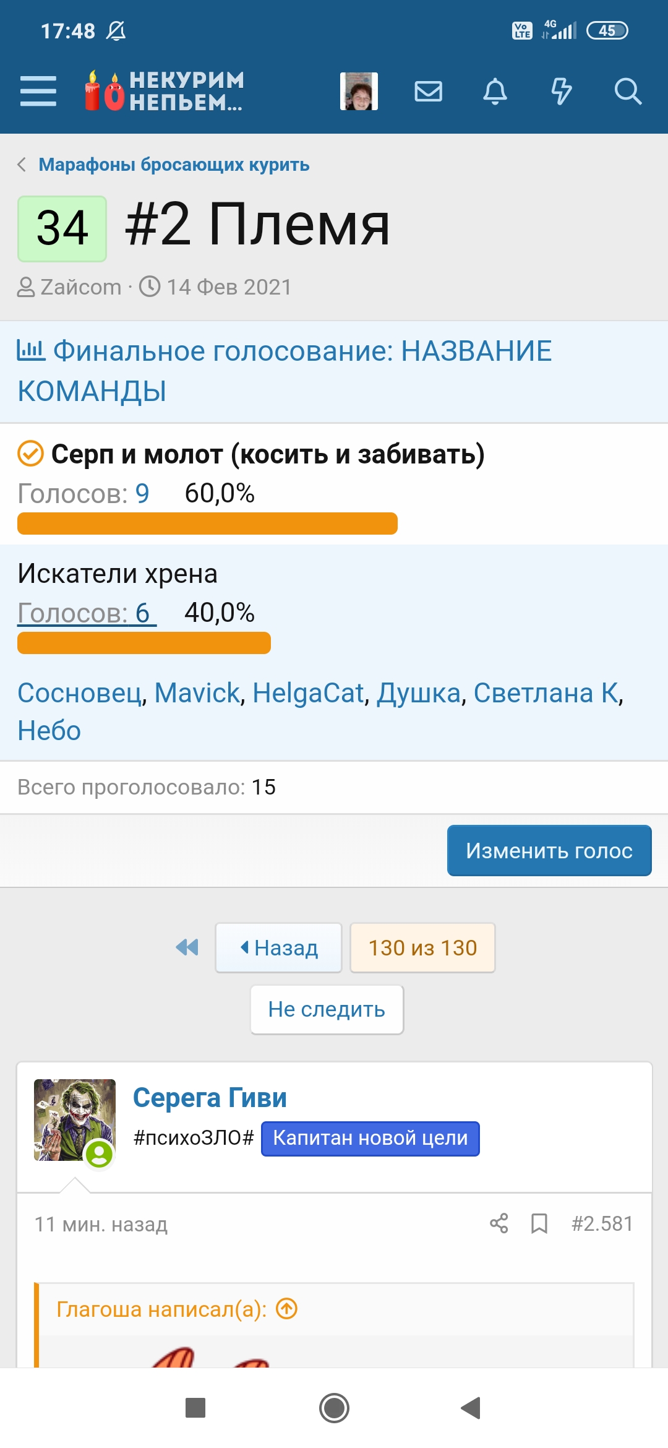Tap the breadcrumb back chevron

click(21, 165)
